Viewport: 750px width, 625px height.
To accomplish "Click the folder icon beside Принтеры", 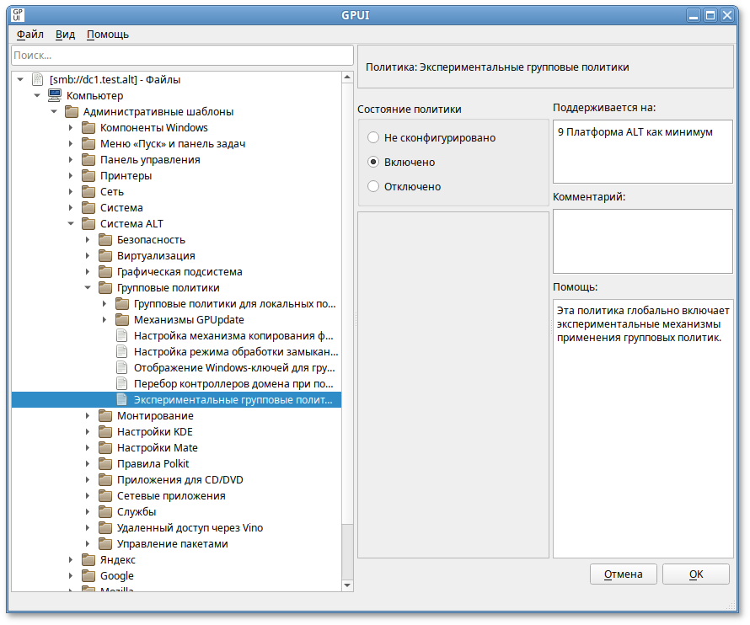I will click(88, 176).
